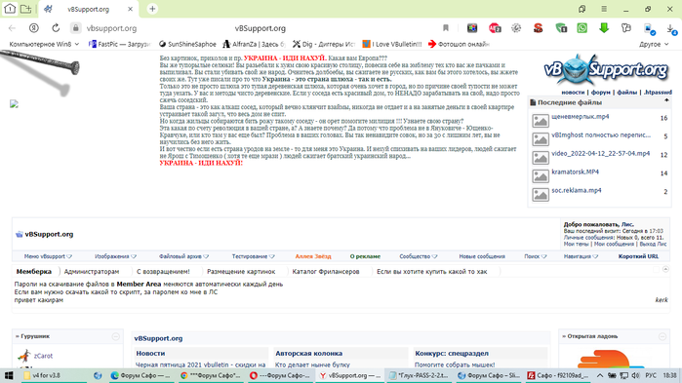The image size is (682, 383).
Task: Add a new browser tab
Action: tap(152, 9)
